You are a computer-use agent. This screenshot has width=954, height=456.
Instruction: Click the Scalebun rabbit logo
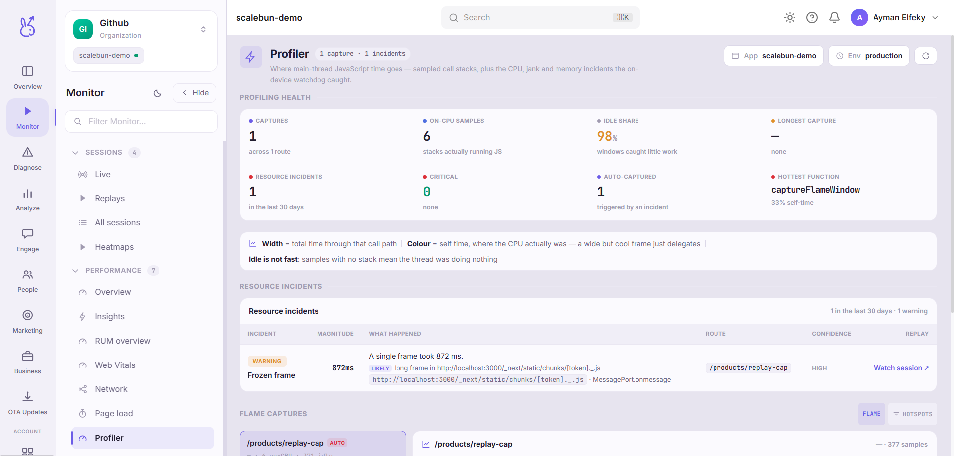[x=28, y=27]
